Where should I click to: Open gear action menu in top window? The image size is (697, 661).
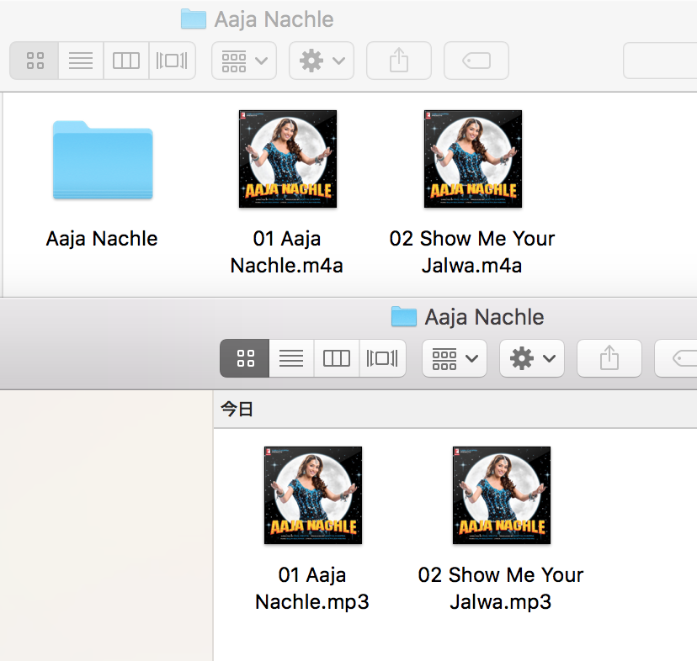click(322, 61)
